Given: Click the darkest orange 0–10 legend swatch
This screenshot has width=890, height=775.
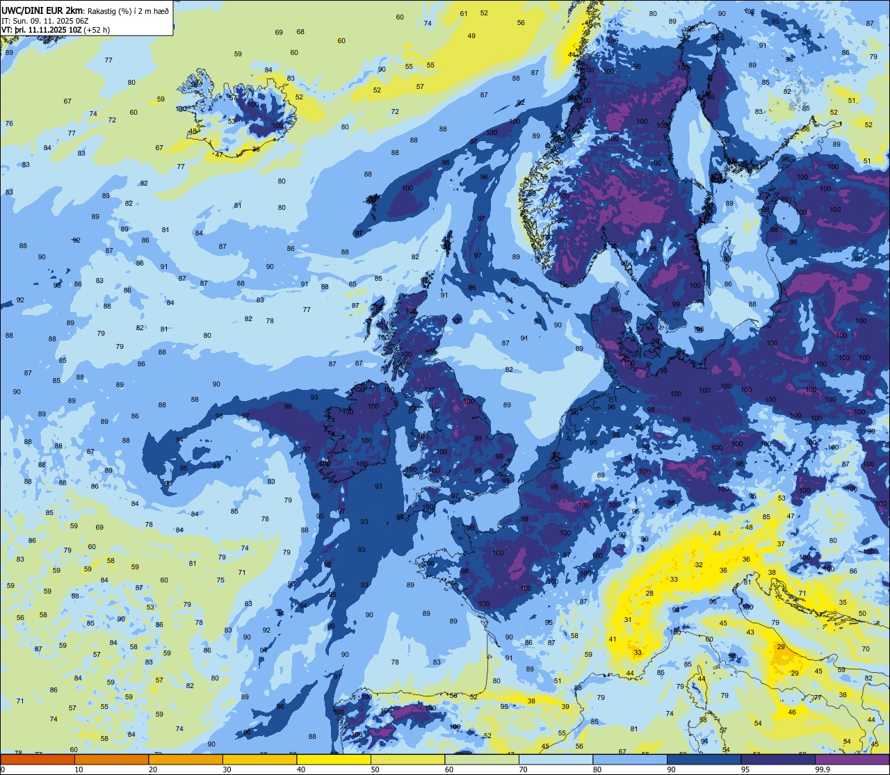Looking at the screenshot, I should (38, 760).
